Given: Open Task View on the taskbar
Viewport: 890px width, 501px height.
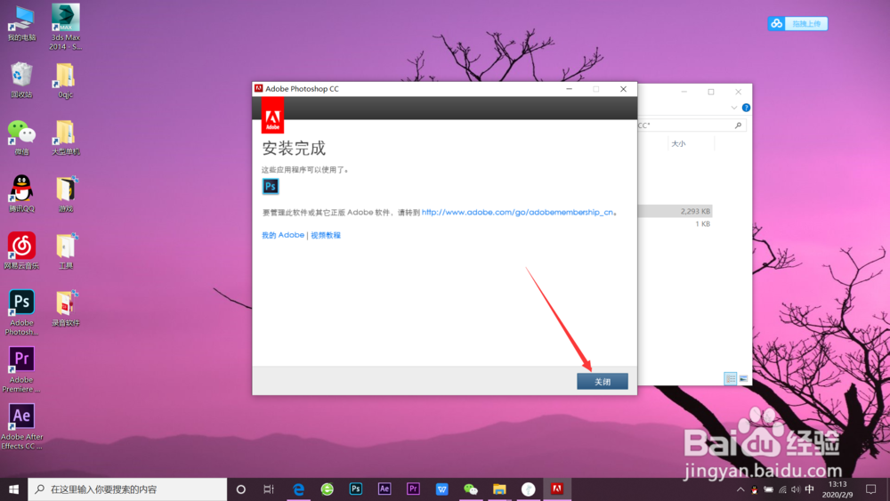Looking at the screenshot, I should tap(269, 489).
